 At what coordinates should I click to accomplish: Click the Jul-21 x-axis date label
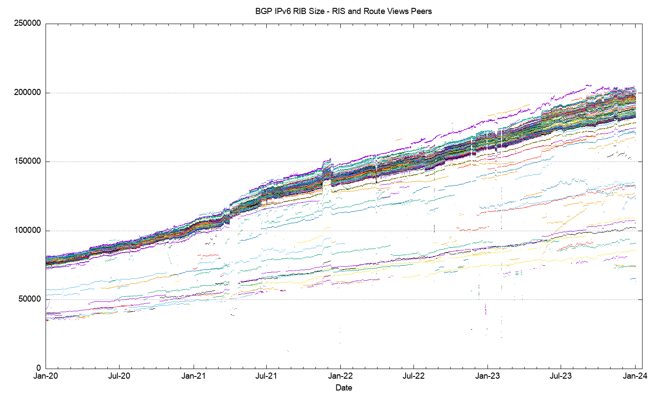coord(266,376)
